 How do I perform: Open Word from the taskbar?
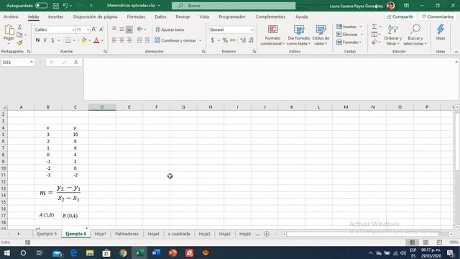pyautogui.click(x=156, y=253)
